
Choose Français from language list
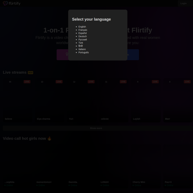83,30
